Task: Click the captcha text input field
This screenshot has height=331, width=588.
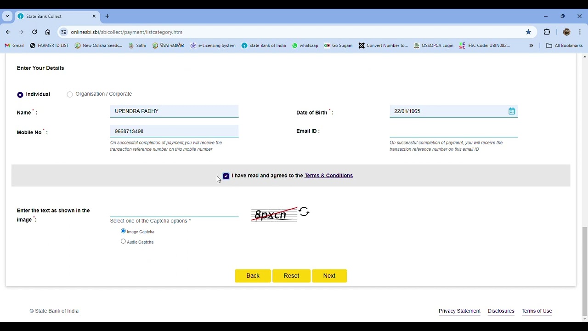Action: [174, 211]
